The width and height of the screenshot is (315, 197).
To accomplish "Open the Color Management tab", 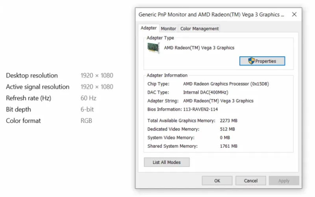I will (199, 28).
